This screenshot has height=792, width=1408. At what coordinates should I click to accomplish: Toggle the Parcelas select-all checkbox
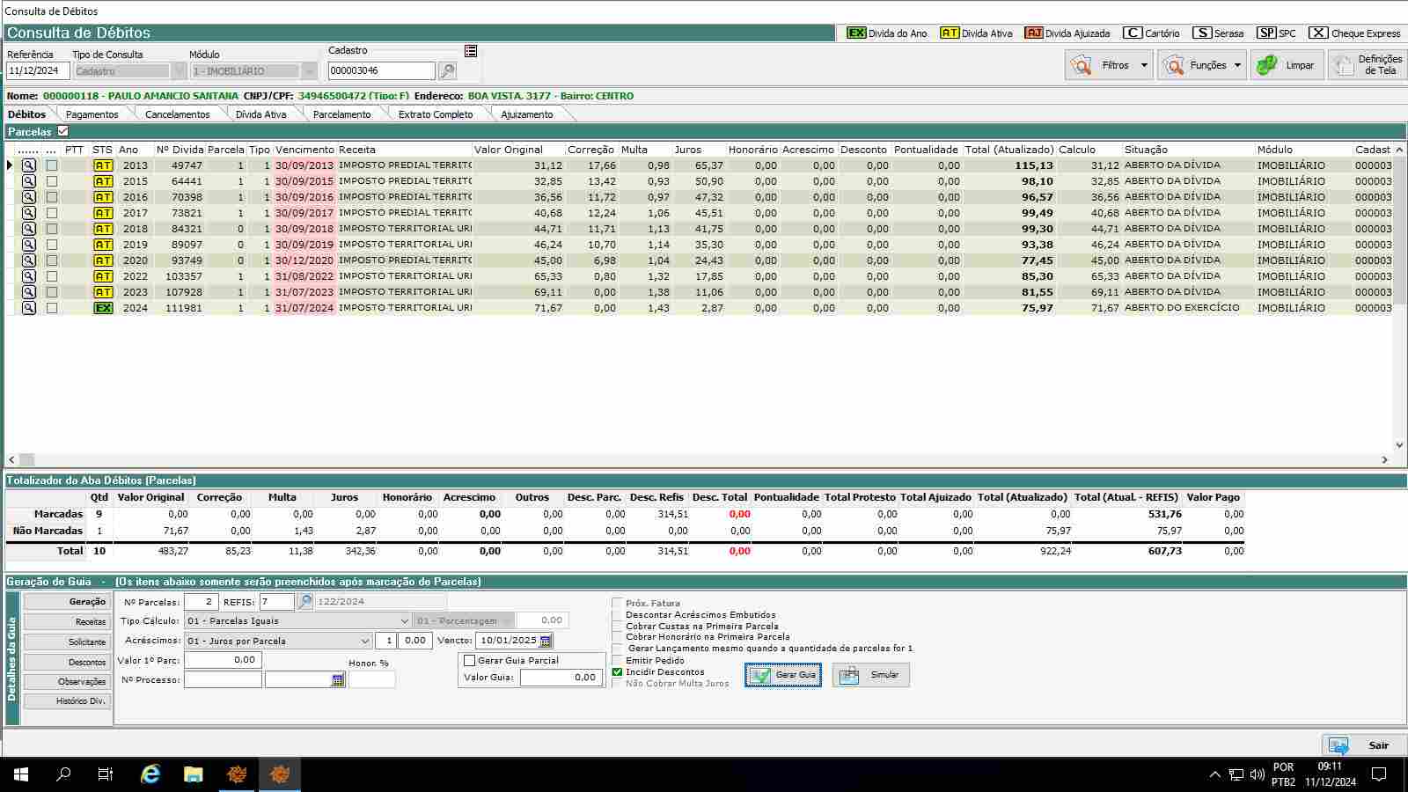click(62, 131)
